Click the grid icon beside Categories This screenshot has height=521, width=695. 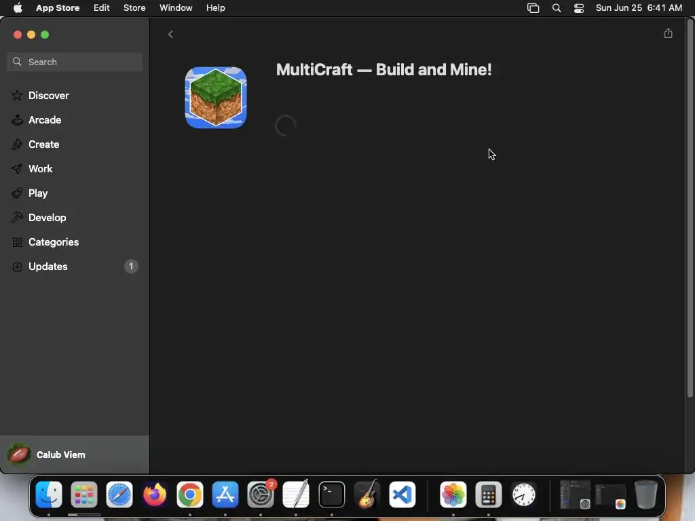click(x=17, y=242)
